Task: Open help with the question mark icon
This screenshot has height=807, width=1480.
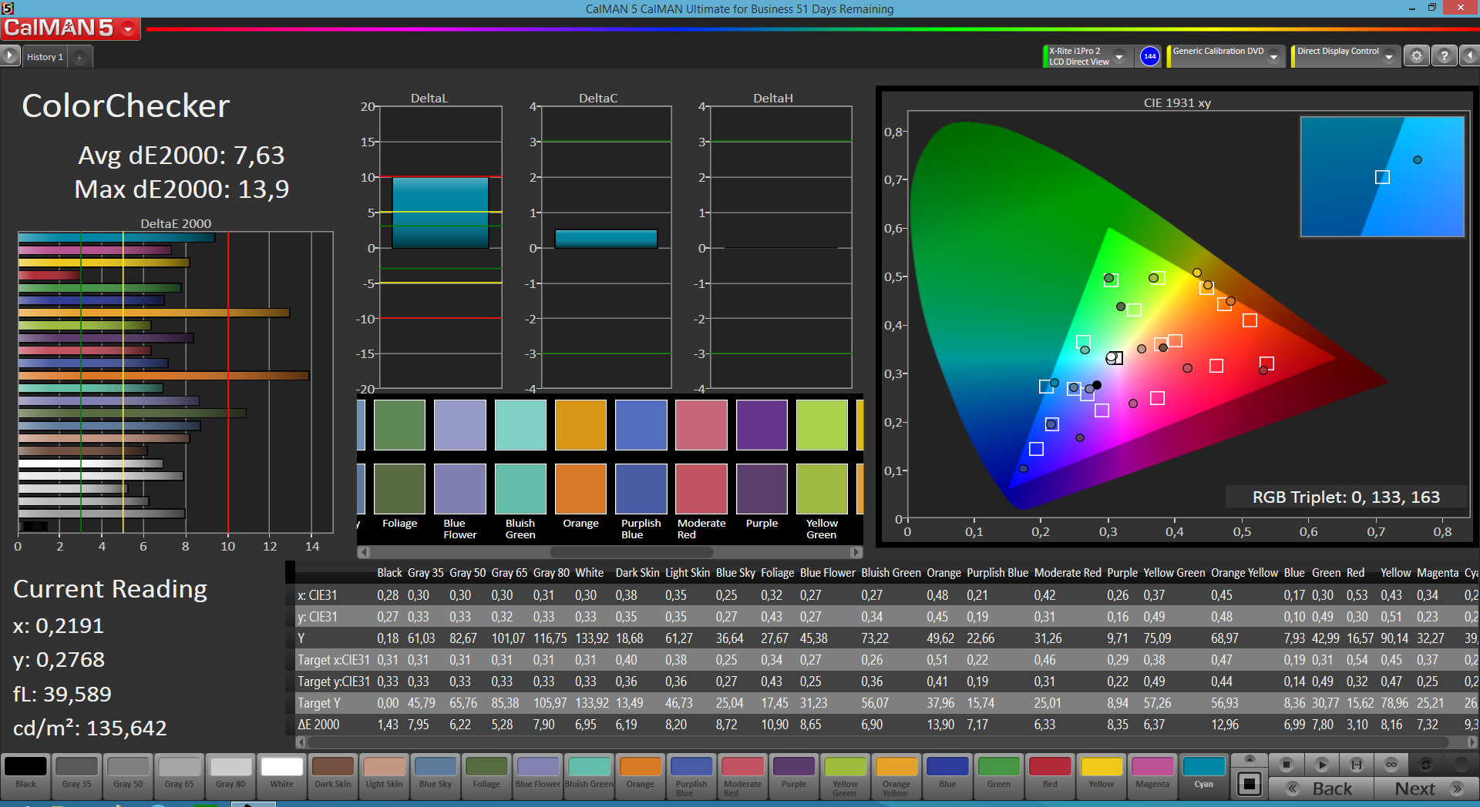Action: coord(1444,56)
